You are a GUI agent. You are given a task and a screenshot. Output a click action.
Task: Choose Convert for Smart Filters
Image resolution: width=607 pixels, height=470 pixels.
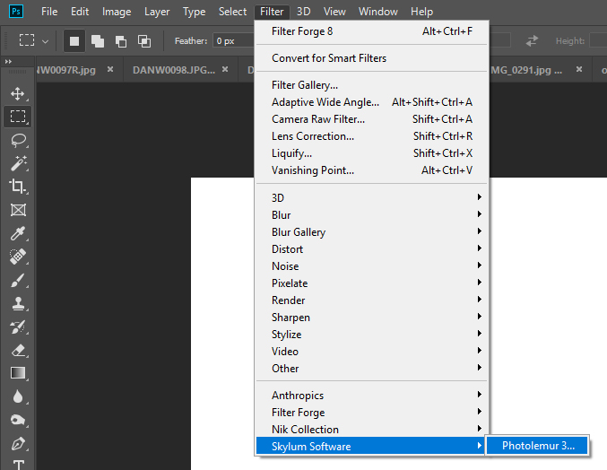point(371,58)
